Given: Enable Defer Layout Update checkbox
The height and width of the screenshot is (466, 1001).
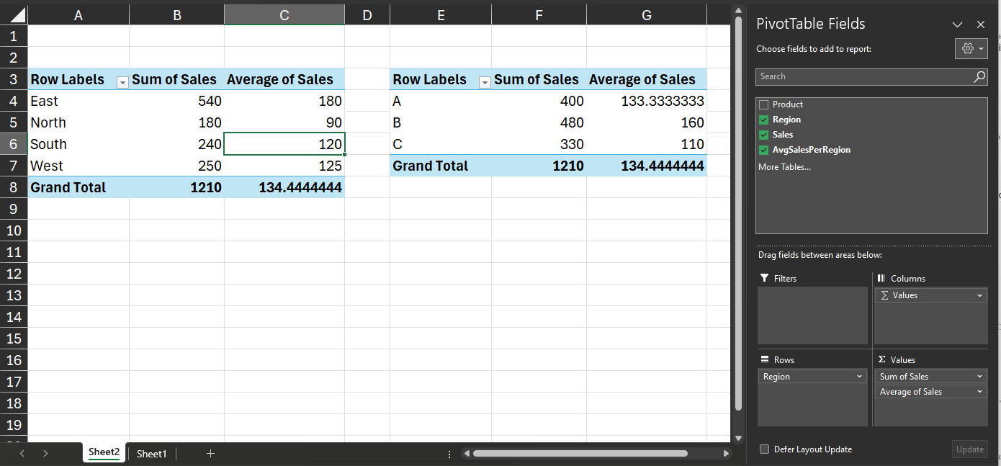Looking at the screenshot, I should 765,449.
